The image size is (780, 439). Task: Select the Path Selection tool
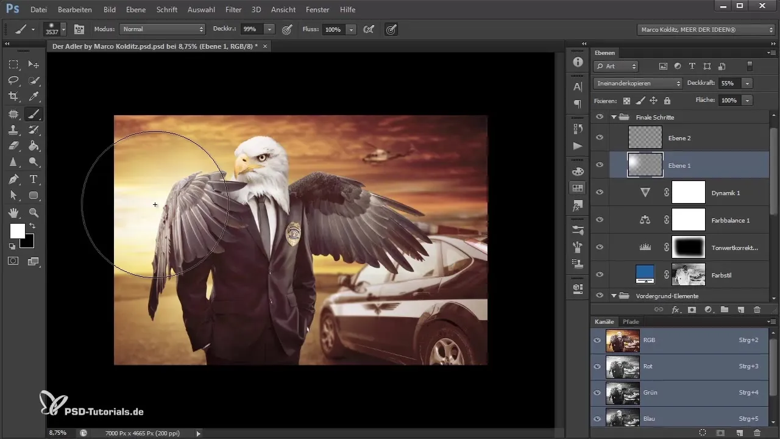pyautogui.click(x=13, y=196)
